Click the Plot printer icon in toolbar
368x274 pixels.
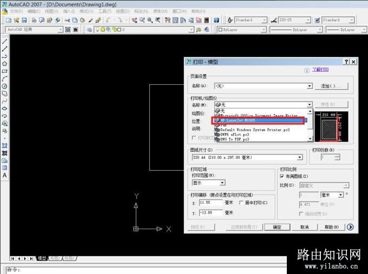pyautogui.click(x=34, y=20)
